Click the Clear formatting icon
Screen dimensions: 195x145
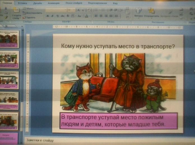click(89, 10)
